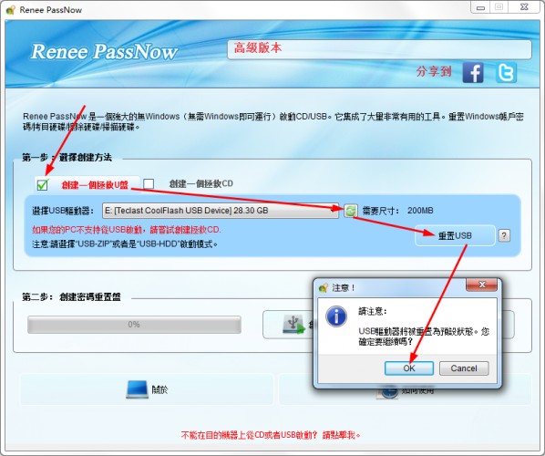Click the laptop About icon
This screenshot has width=545, height=456.
pyautogui.click(x=137, y=389)
